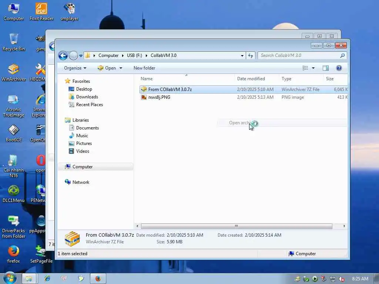Change view with the view icon
379x284 pixels.
(305, 68)
